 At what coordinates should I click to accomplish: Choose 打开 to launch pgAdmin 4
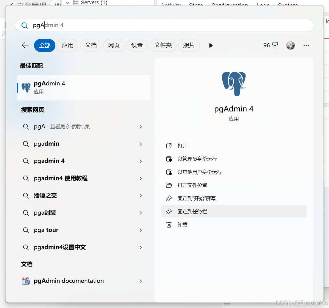click(x=234, y=146)
